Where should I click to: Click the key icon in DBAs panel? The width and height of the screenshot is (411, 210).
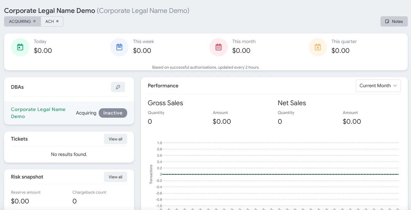point(118,87)
